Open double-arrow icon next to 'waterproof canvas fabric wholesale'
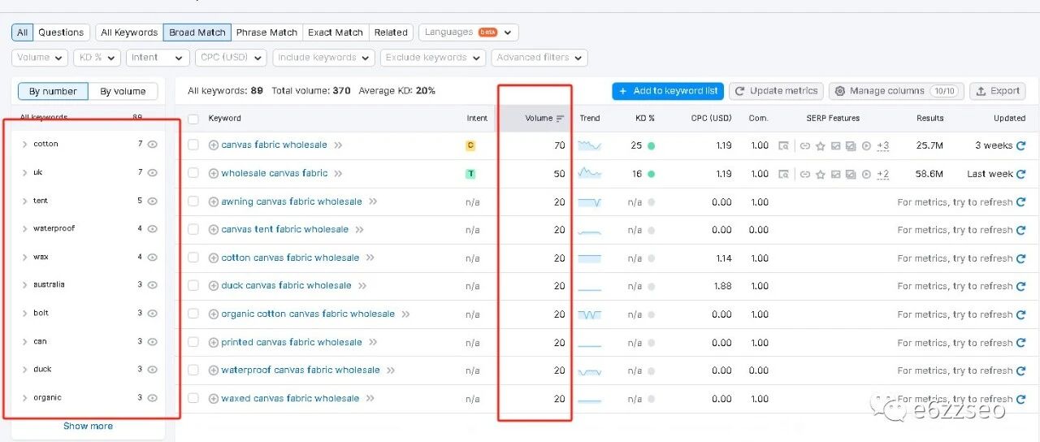1040x442 pixels. point(391,370)
